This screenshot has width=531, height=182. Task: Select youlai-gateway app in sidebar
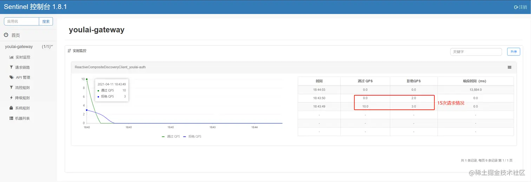click(19, 46)
